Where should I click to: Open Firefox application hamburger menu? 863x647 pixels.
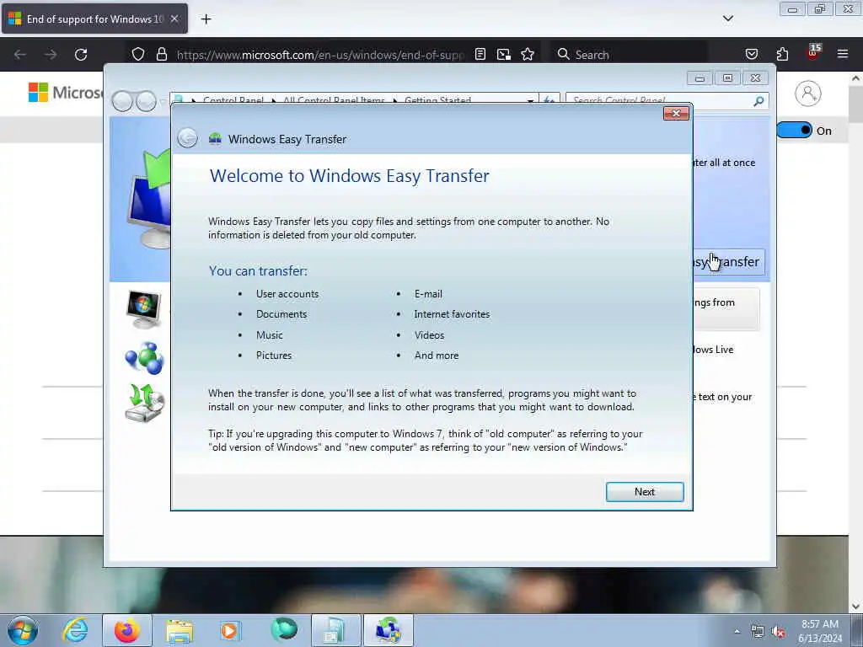pos(843,54)
